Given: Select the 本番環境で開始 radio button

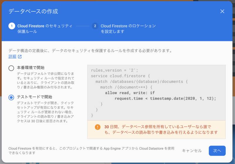Looking at the screenshot, I should click(x=11, y=68).
